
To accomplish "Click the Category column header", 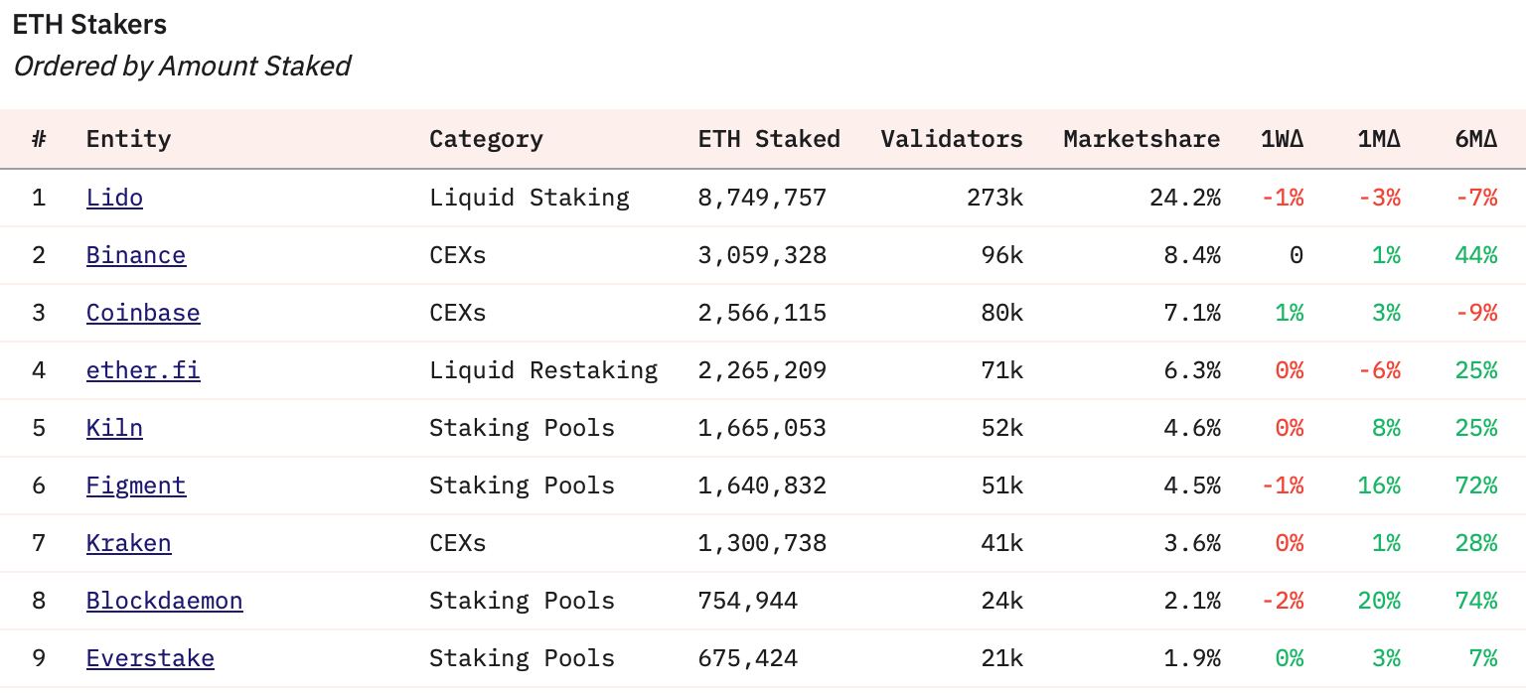I will click(486, 139).
